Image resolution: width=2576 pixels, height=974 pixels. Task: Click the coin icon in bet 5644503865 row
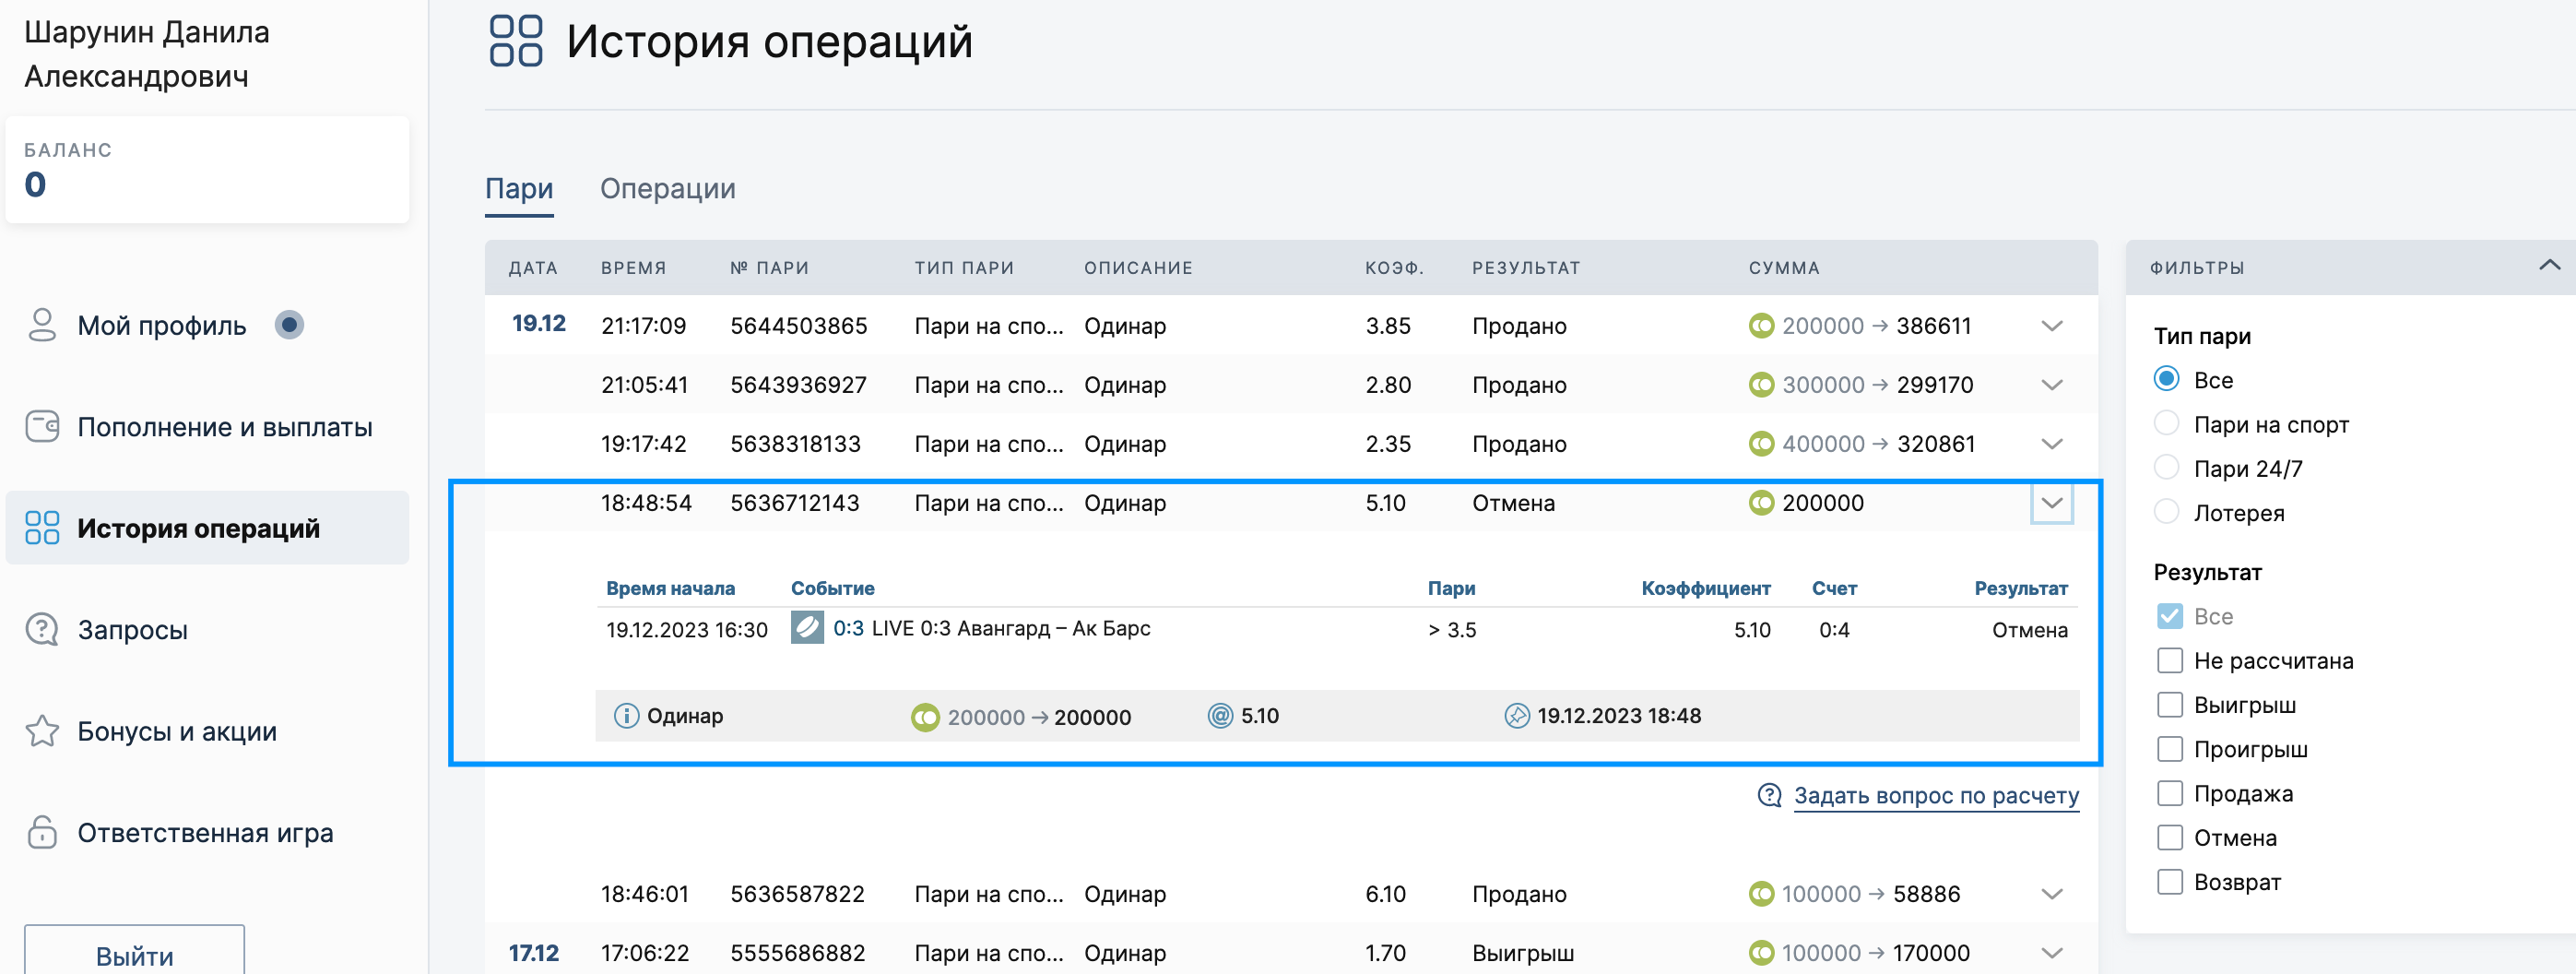pos(1761,326)
